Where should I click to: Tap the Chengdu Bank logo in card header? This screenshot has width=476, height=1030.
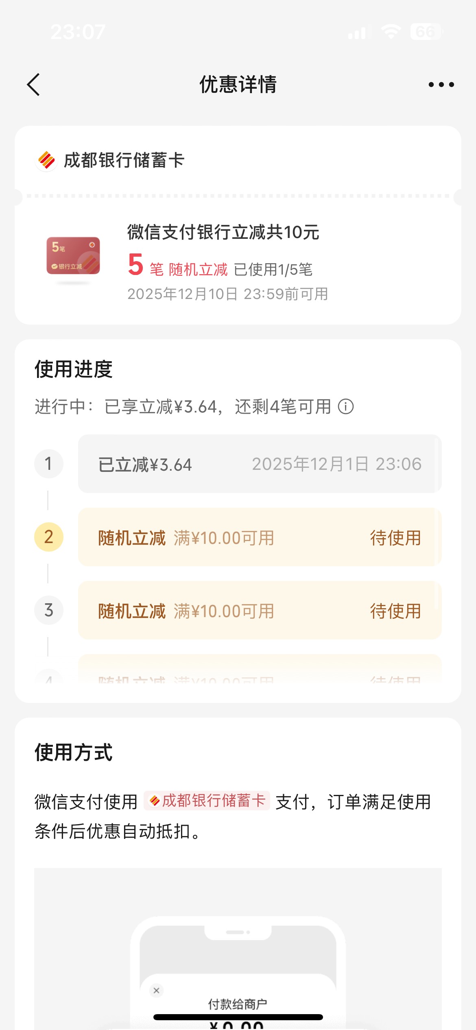[x=46, y=160]
